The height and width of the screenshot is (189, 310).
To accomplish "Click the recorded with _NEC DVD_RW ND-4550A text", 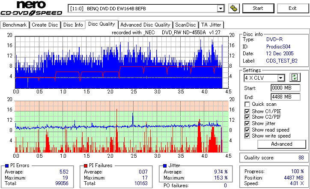I will click(166, 33).
